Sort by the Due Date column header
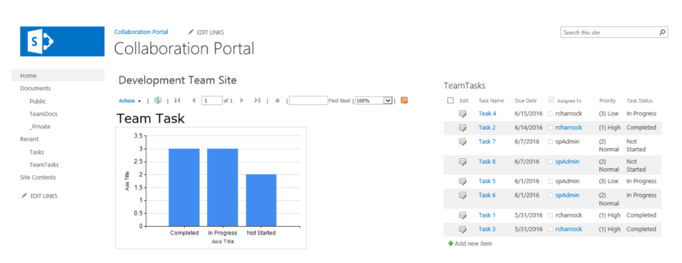The height and width of the screenshot is (263, 682). 526,100
